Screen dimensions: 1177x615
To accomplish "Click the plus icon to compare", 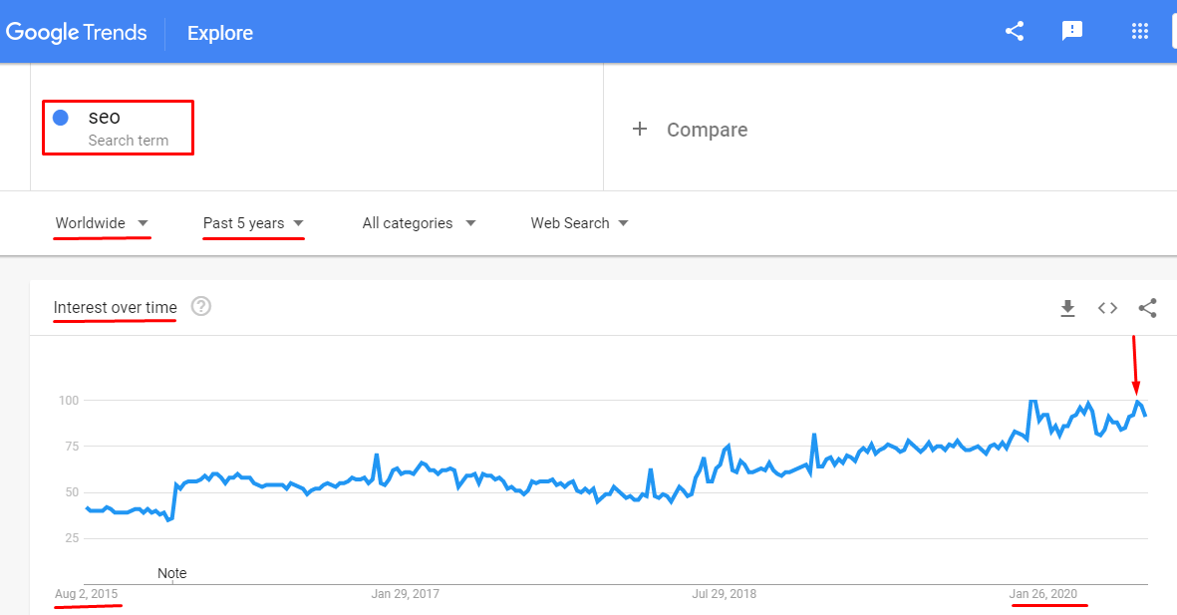I will [640, 129].
